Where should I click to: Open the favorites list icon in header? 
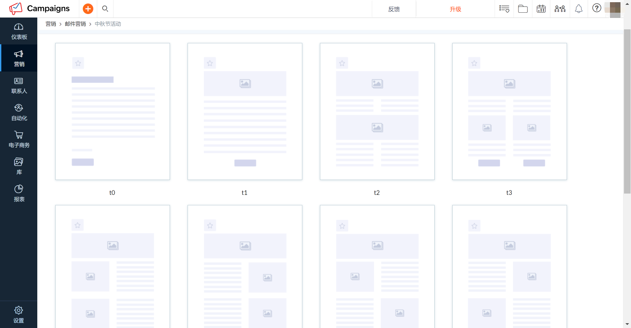504,9
